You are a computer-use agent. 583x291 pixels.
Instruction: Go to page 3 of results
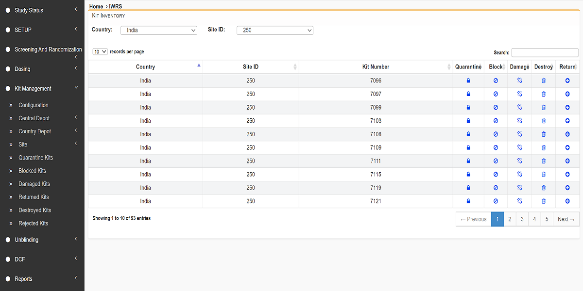pos(522,219)
